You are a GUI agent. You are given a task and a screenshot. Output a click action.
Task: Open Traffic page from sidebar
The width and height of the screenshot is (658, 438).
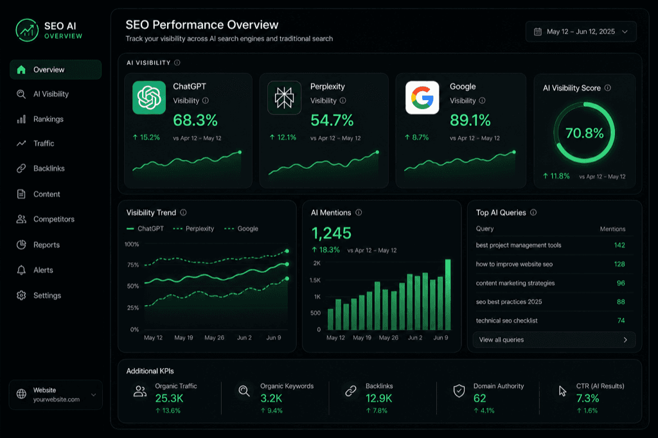[x=55, y=143]
